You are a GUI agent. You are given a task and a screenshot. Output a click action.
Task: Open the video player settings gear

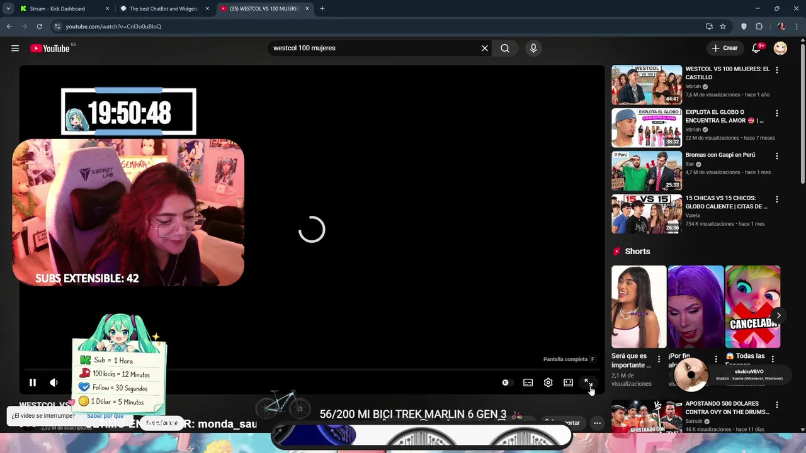click(x=548, y=383)
